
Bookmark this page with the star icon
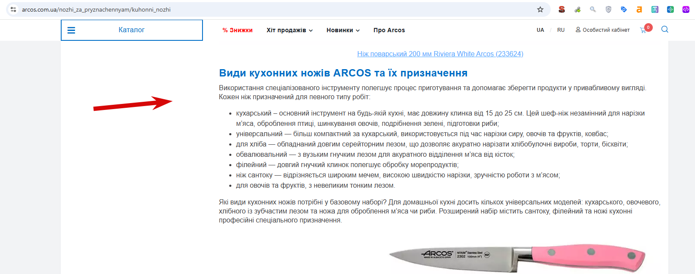click(540, 9)
